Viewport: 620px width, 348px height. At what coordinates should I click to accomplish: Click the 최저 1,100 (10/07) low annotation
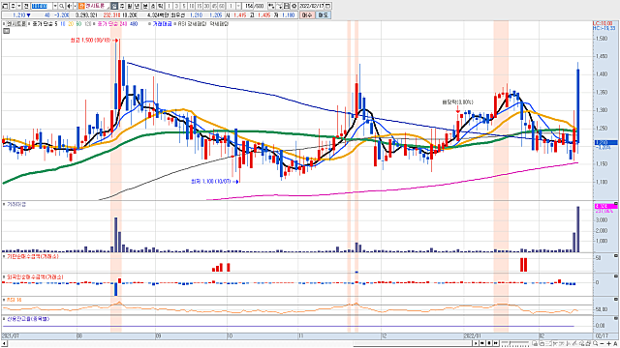point(211,182)
